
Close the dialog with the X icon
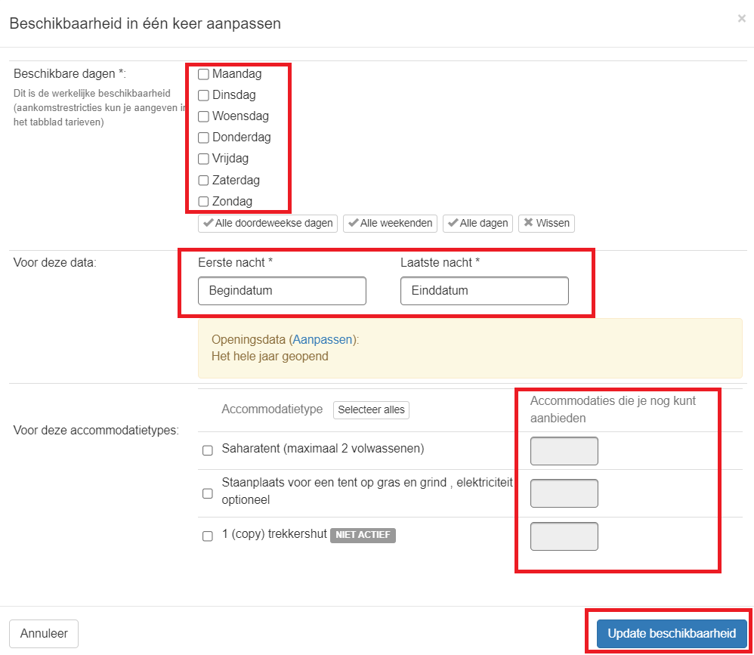[741, 18]
